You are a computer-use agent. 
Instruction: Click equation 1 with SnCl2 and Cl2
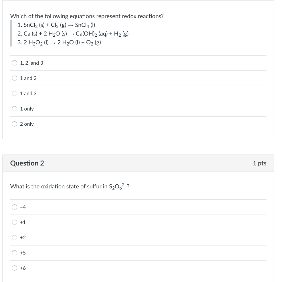pos(57,25)
